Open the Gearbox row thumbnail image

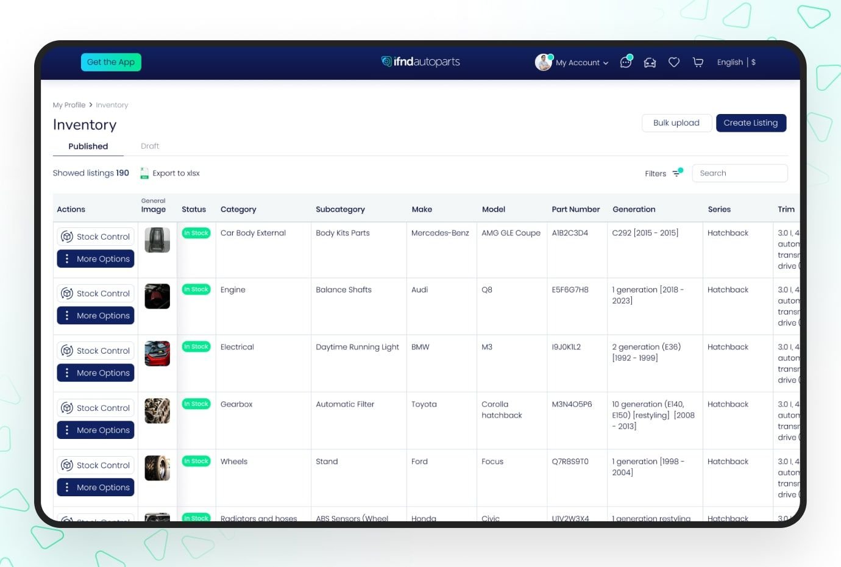click(157, 411)
